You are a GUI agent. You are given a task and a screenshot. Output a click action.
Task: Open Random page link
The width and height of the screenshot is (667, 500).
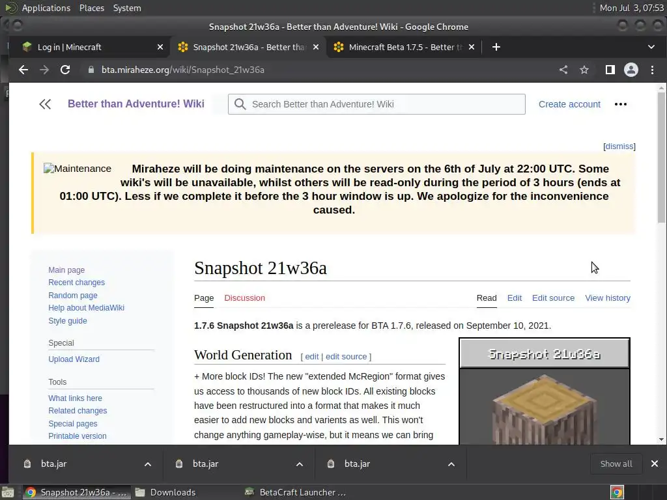(73, 295)
